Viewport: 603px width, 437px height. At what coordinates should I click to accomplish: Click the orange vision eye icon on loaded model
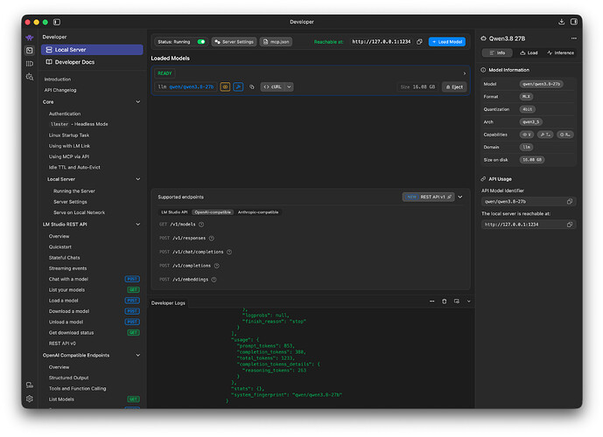tap(225, 87)
